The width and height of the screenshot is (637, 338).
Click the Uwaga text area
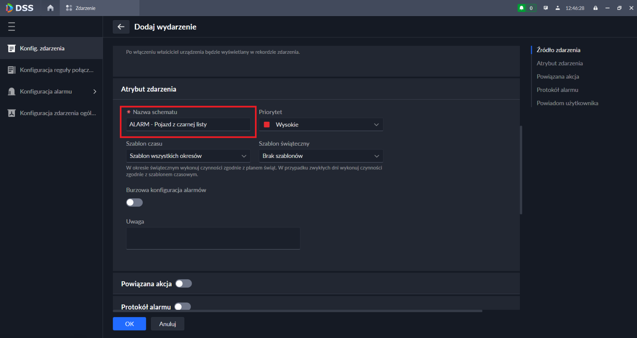coord(213,238)
